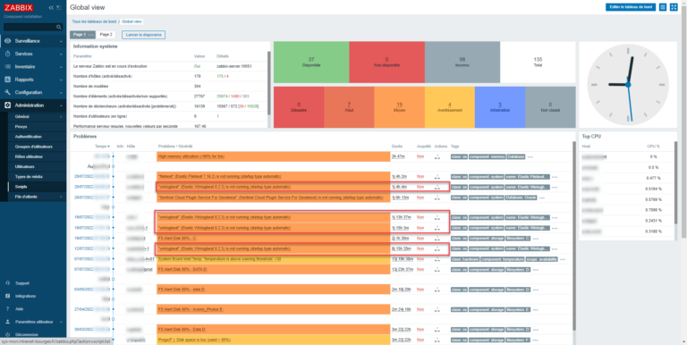This screenshot has width=687, height=345.
Task: Hide the sidebar using the icon beside the collapse arrows
Action: pos(59,7)
